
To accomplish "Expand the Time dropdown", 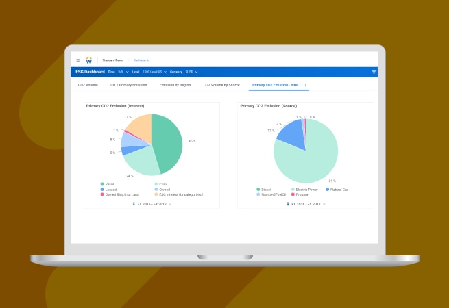I will (x=123, y=71).
